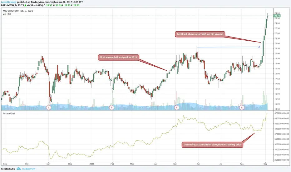
Task: Click the C:23.73 close value
Action: tap(75, 5)
